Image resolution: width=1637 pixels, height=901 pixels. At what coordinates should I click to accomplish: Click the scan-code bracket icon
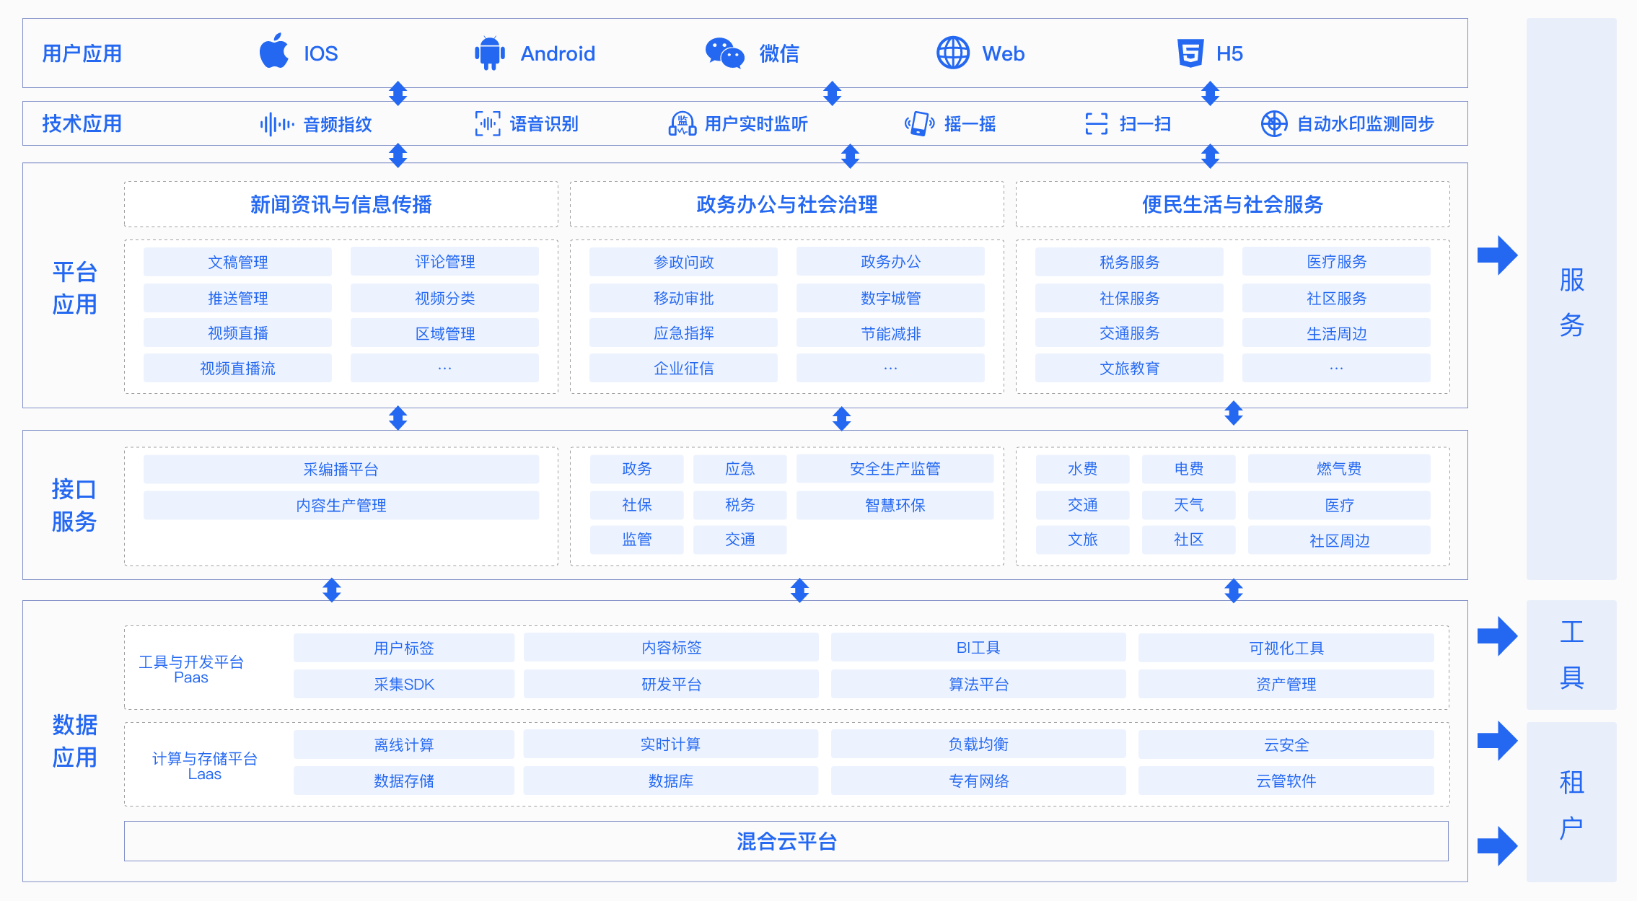point(1096,124)
